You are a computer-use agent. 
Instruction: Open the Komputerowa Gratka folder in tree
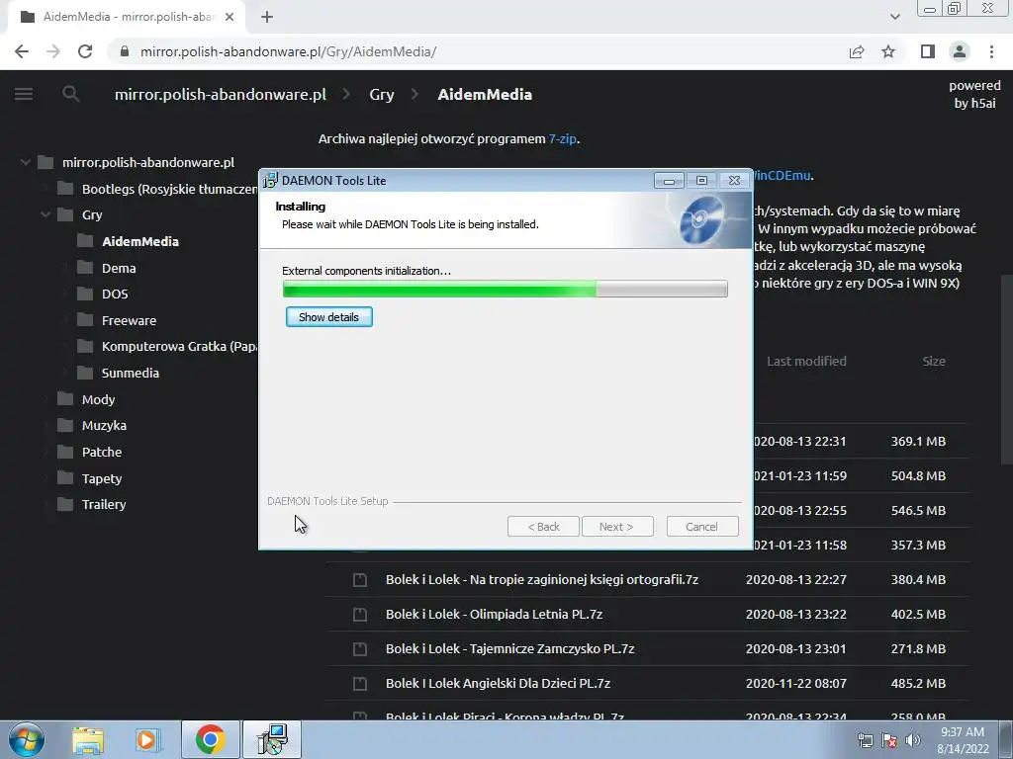click(x=179, y=346)
